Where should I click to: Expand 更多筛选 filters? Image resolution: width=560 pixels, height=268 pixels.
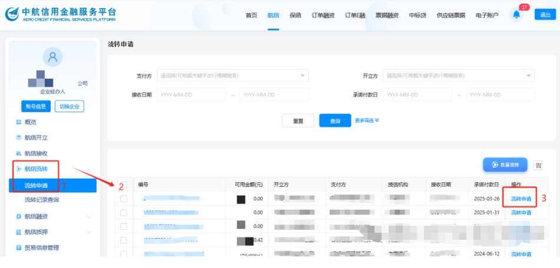coord(367,120)
